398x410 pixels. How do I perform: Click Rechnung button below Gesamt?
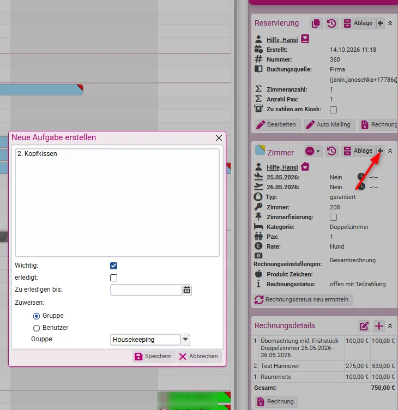[276, 401]
